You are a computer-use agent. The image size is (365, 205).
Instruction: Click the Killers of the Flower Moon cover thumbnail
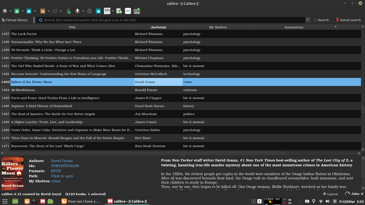tap(13, 173)
